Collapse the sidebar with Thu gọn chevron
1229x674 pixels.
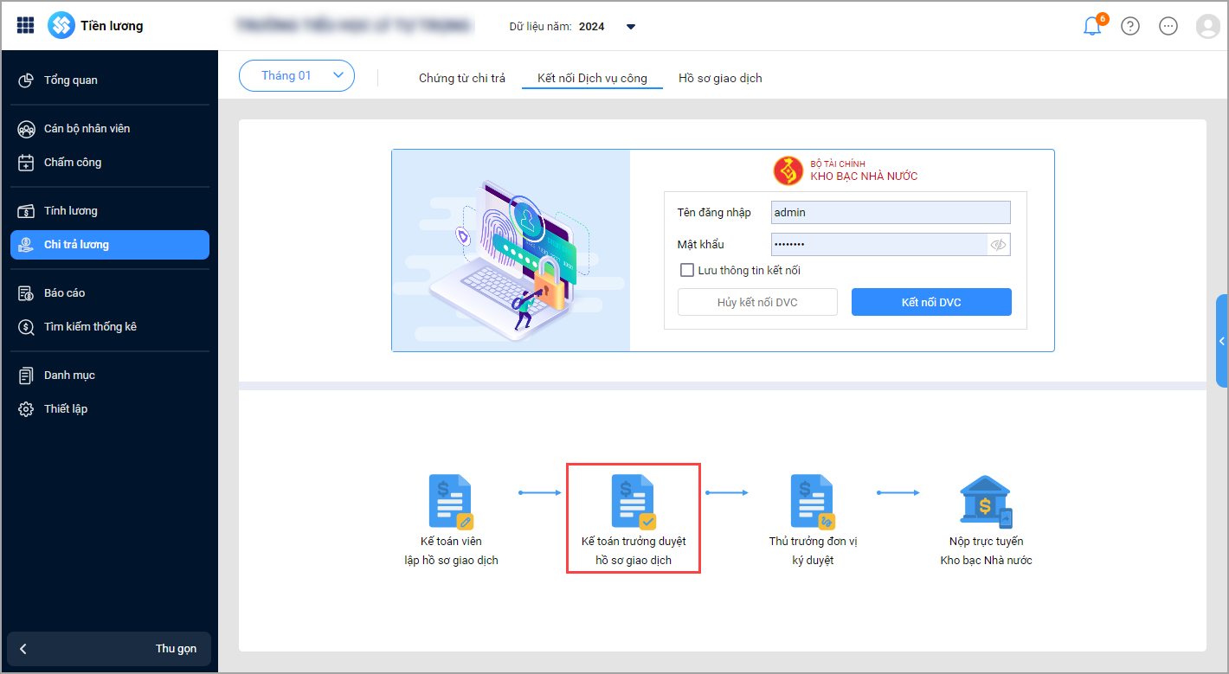click(23, 649)
